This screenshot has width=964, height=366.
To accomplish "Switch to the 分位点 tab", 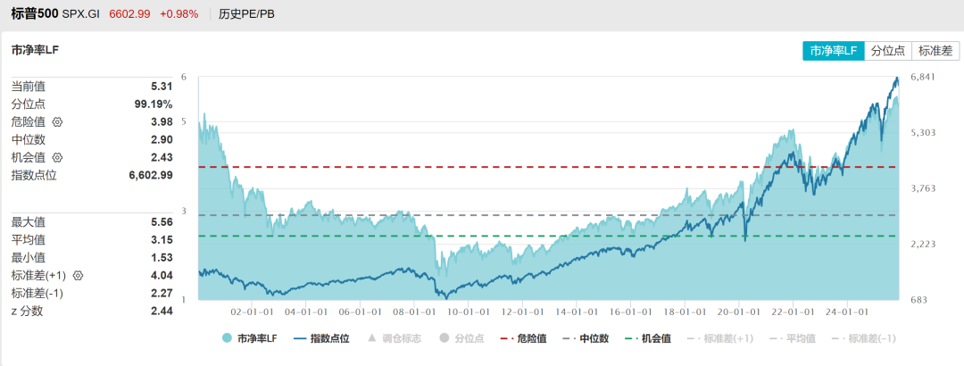I will tap(888, 51).
